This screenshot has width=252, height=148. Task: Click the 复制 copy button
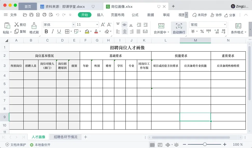click(x=20, y=31)
